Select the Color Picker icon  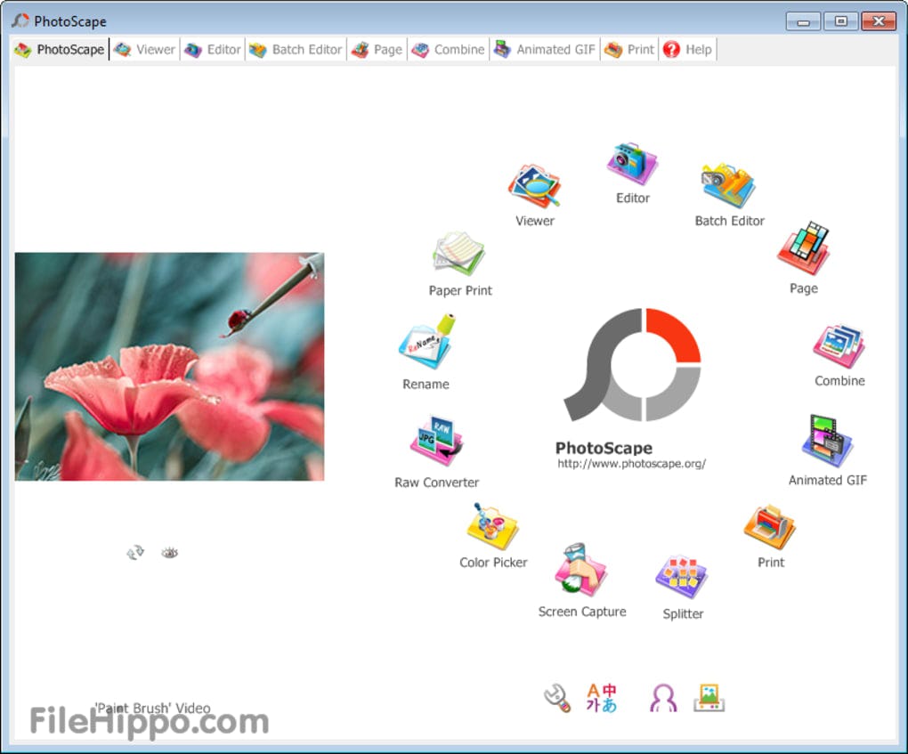tap(492, 526)
